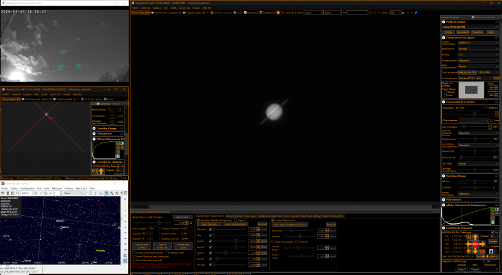This screenshot has width=502, height=275.
Task: Click 'Charger' profile button
Action: pyautogui.click(x=449, y=32)
